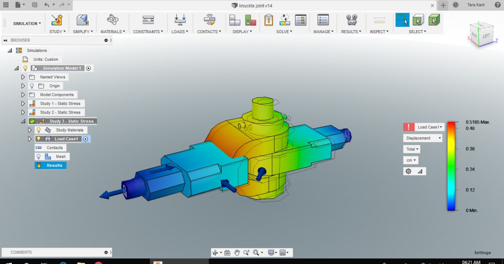
Task: Open the cm units dropdown
Action: tap(410, 160)
